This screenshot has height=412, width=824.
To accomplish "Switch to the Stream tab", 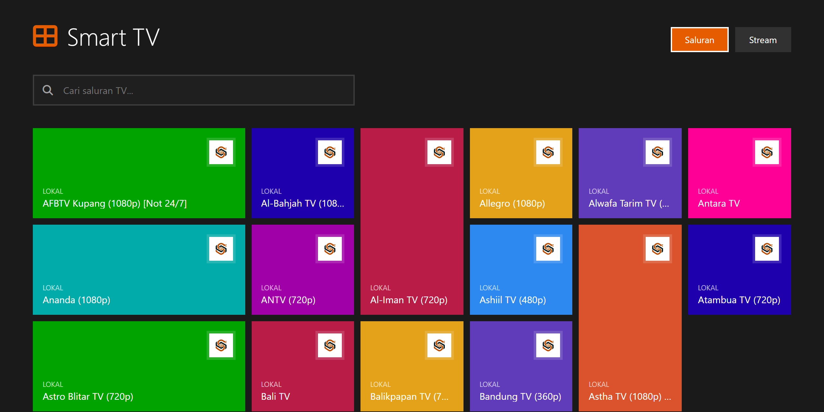I will pos(763,40).
